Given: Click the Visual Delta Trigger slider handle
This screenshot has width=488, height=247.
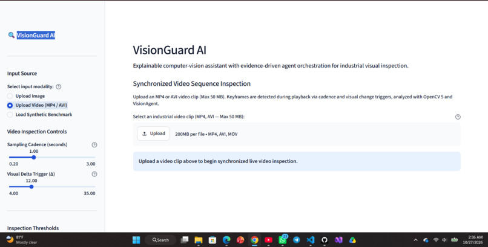Looking at the screenshot, I should 31,187.
